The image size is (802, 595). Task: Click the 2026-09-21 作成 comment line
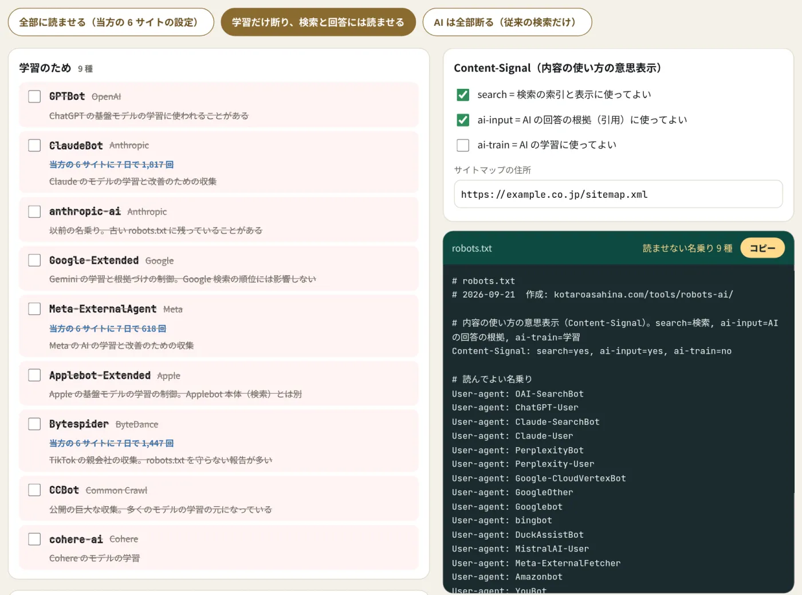(x=592, y=294)
